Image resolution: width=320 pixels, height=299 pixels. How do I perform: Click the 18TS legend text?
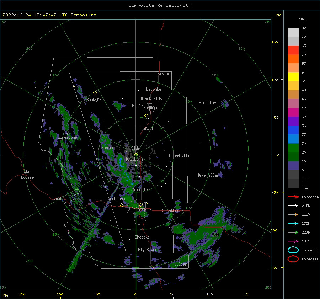[306, 241]
